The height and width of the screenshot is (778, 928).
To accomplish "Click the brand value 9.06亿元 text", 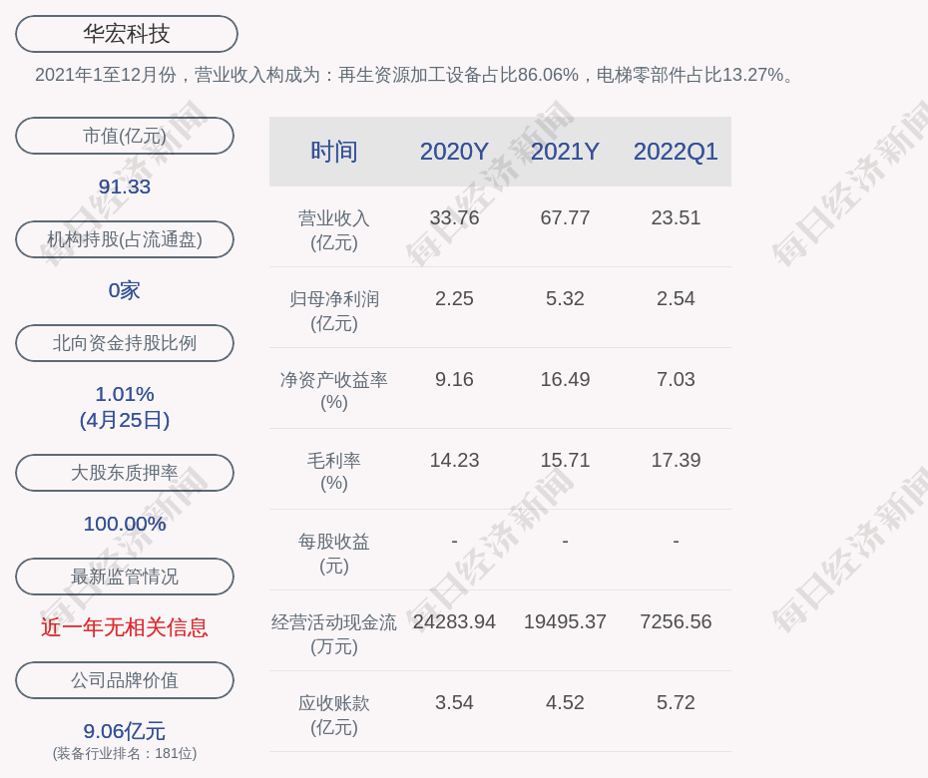I will 125,731.
